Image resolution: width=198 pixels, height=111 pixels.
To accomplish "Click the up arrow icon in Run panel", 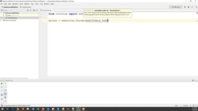I will click(x=5, y=84).
